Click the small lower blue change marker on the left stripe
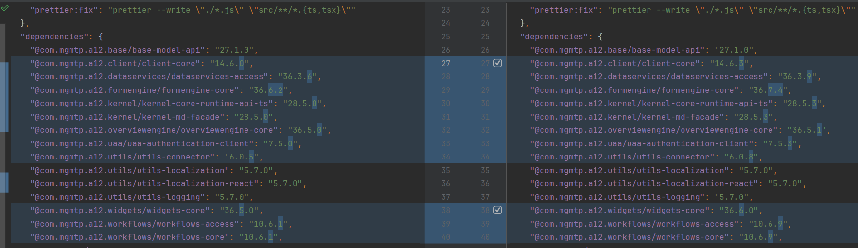 (x=4, y=182)
